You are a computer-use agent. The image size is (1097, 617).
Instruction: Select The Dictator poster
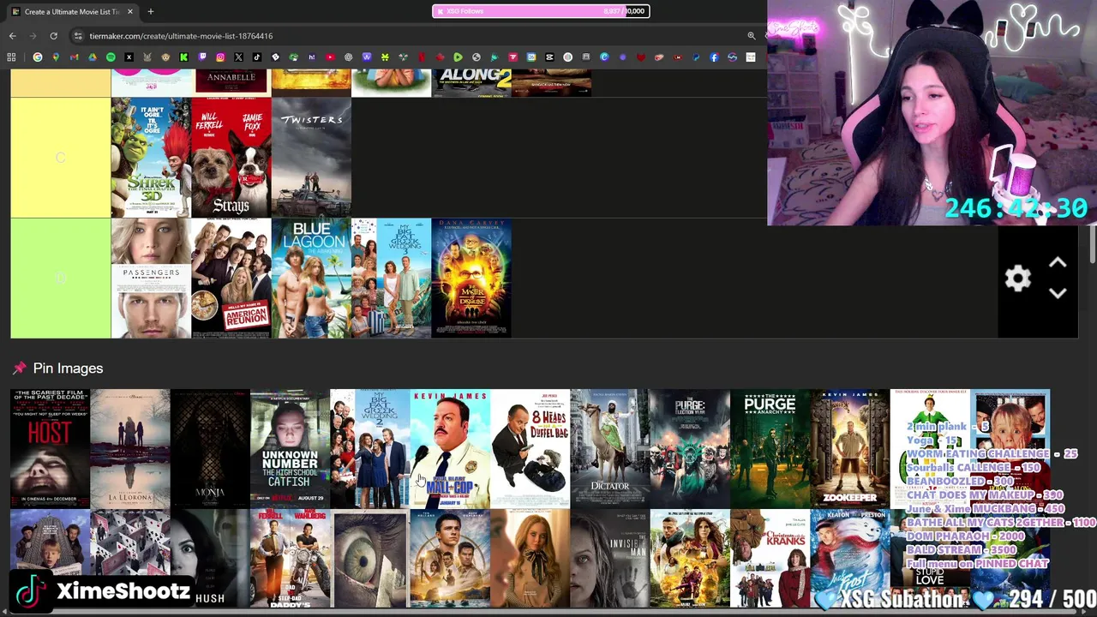coord(609,449)
